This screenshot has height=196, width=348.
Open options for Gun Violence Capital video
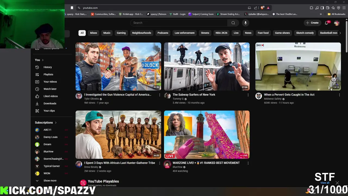(x=160, y=95)
